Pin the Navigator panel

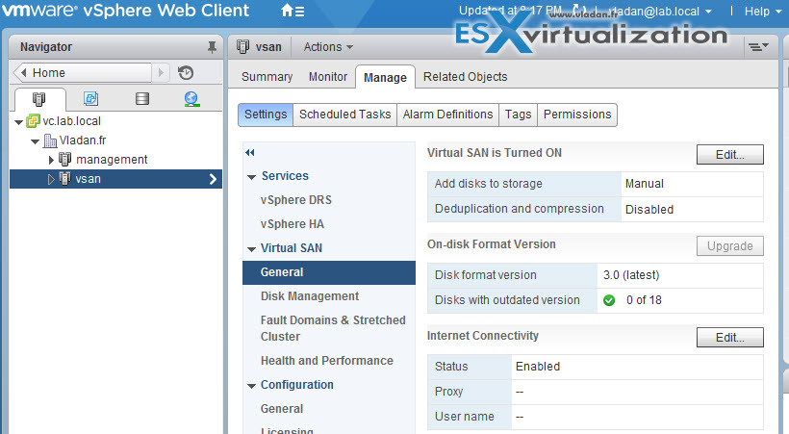click(212, 47)
